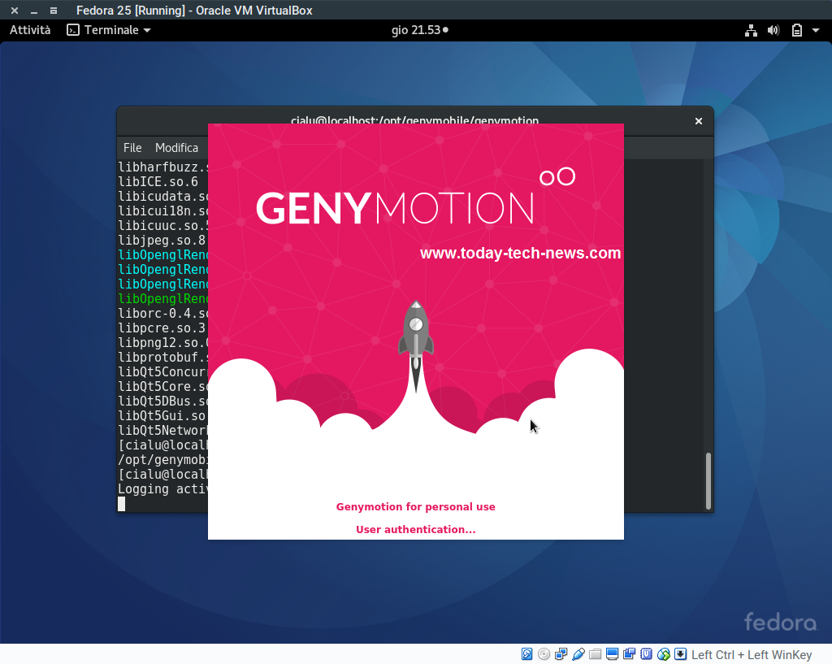Click the keyboard capture arrow icon in status bar
832x664 pixels.
680,654
